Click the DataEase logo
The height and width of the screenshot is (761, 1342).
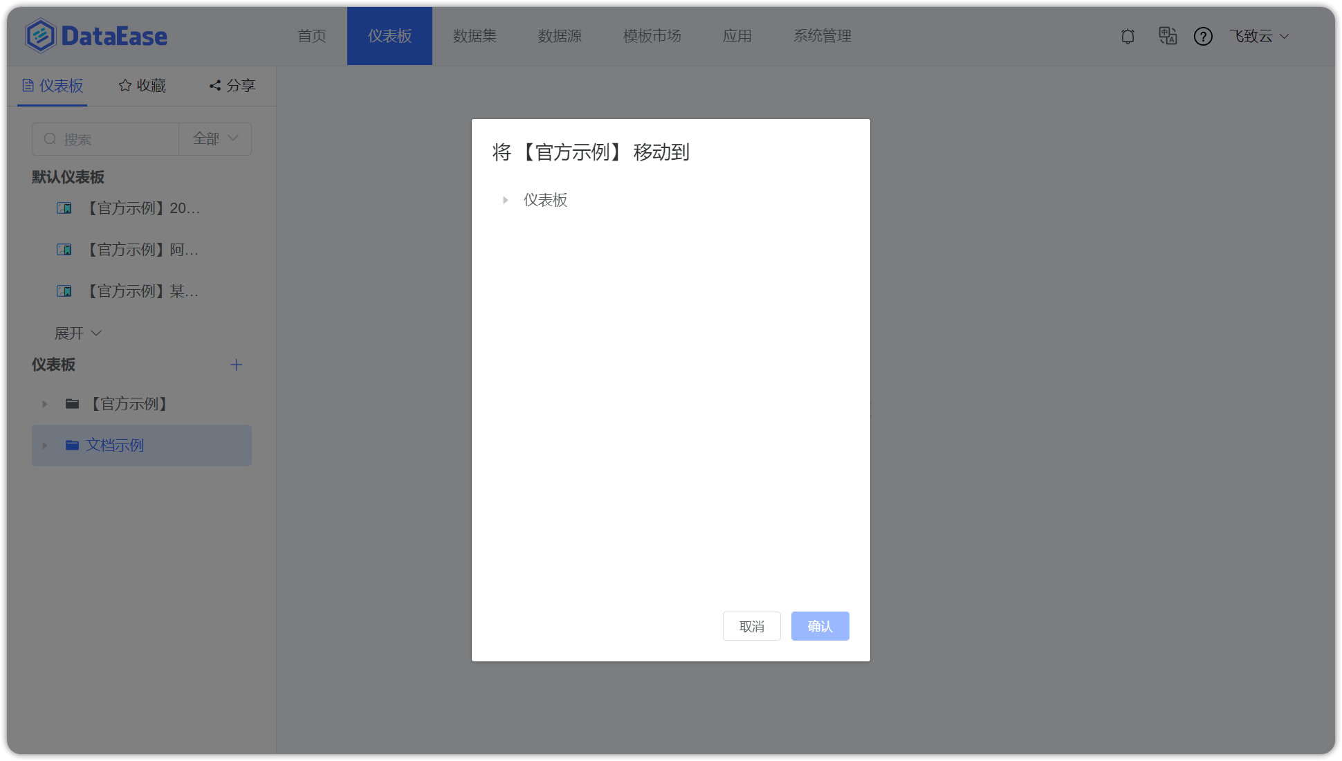(x=95, y=36)
